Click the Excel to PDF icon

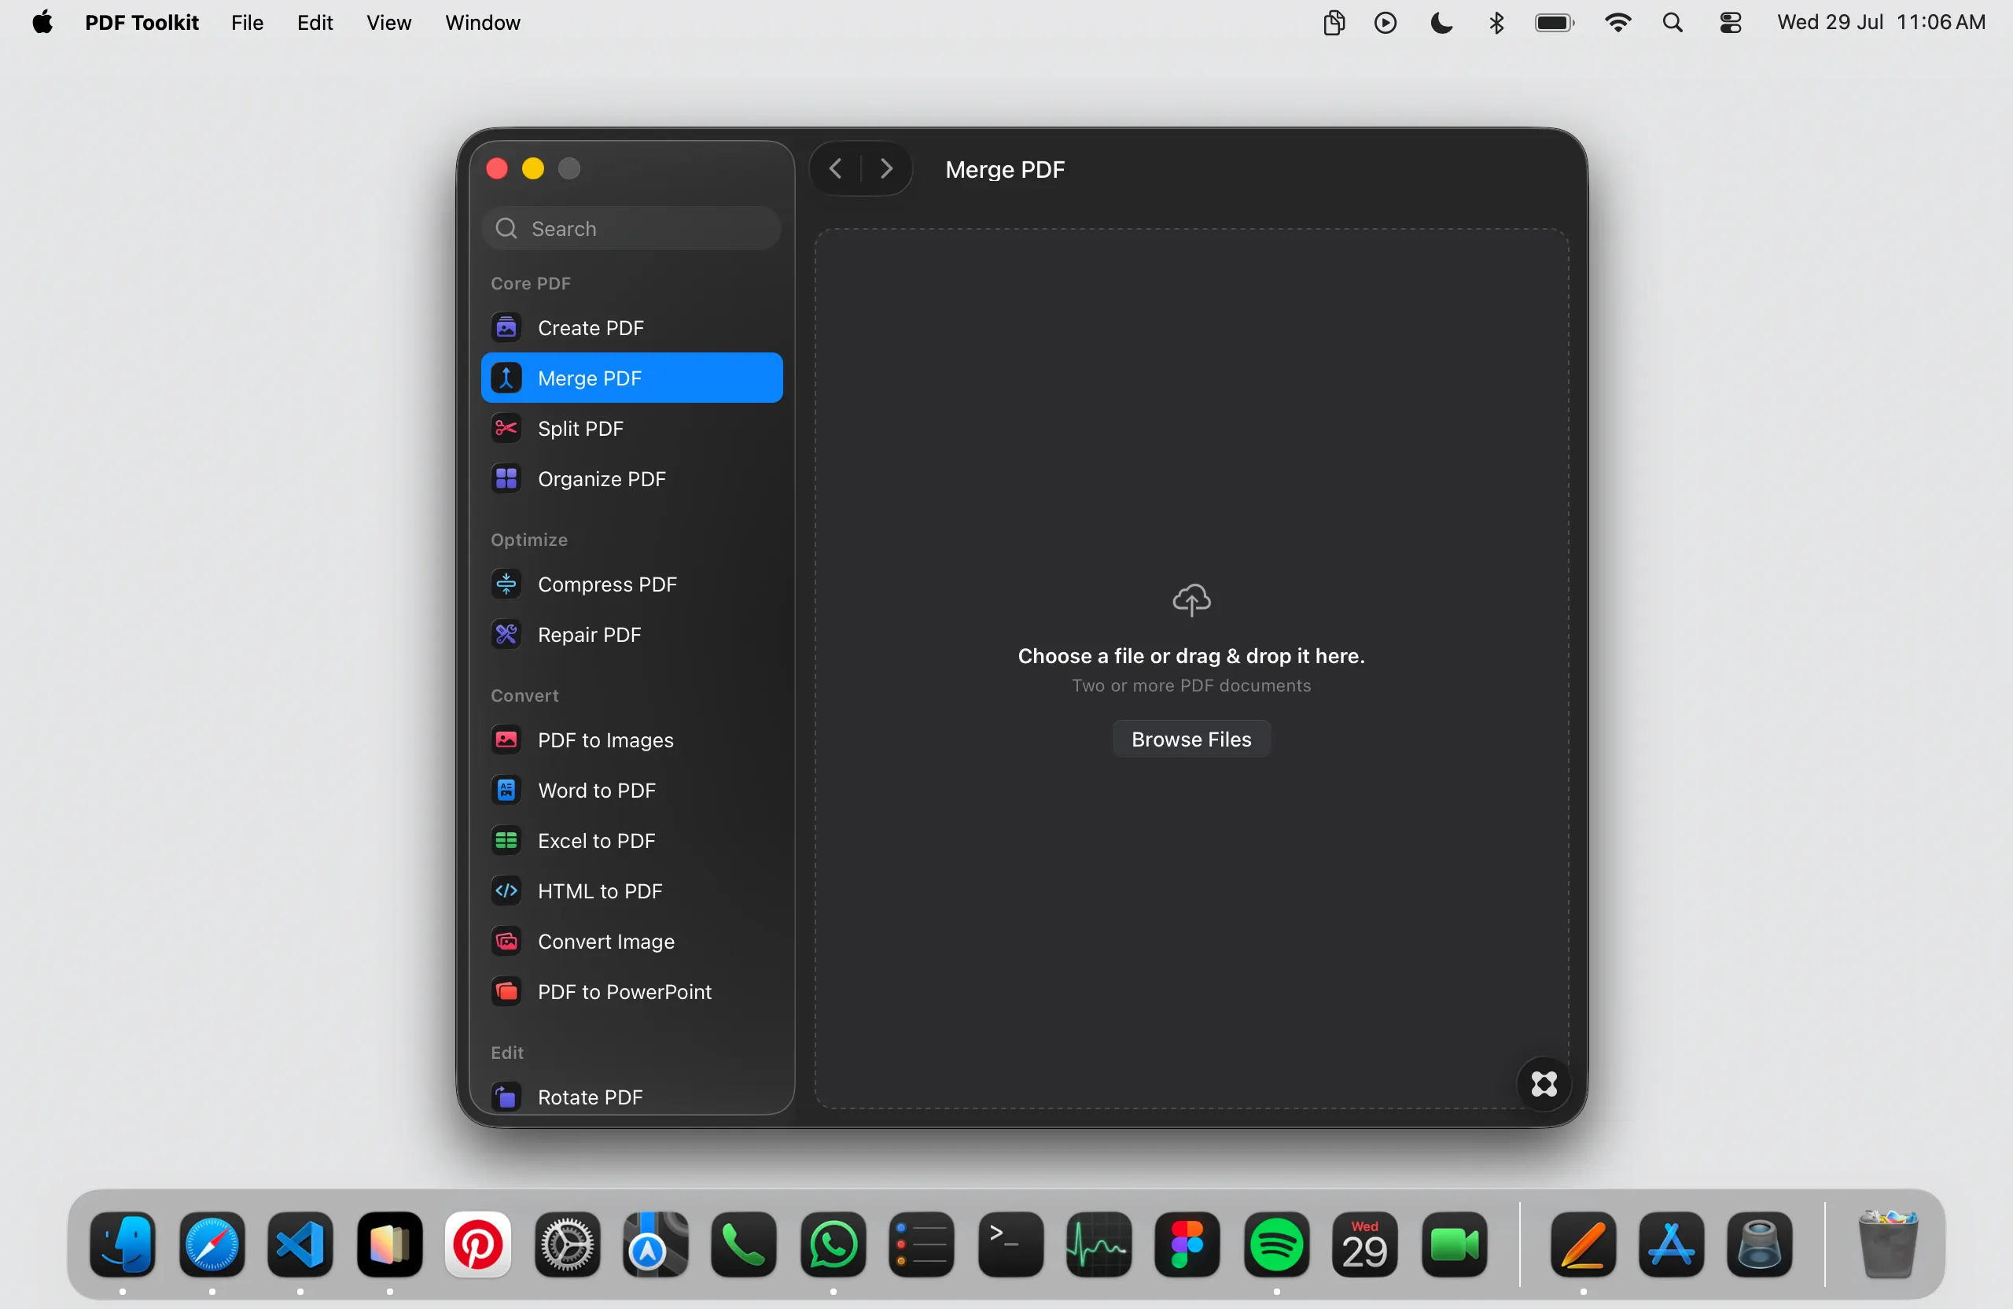506,840
